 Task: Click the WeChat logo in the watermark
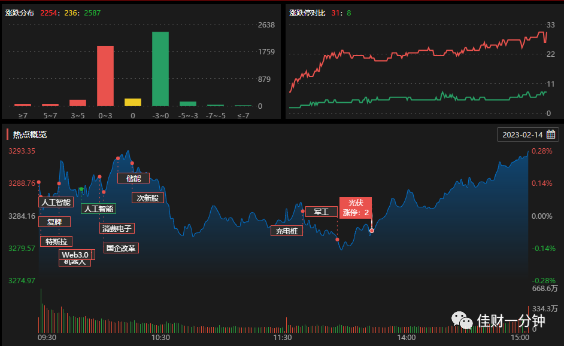(x=462, y=320)
